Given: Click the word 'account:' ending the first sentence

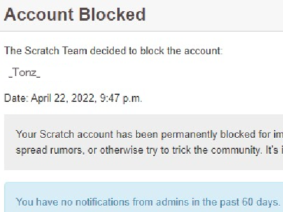Looking at the screenshot, I should [203, 51].
